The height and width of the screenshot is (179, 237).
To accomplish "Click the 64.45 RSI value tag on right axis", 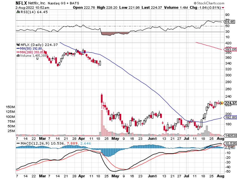I will pos(229,22).
